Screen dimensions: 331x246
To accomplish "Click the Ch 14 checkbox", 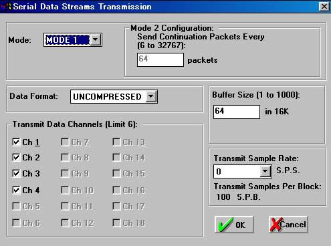I will (x=116, y=157).
